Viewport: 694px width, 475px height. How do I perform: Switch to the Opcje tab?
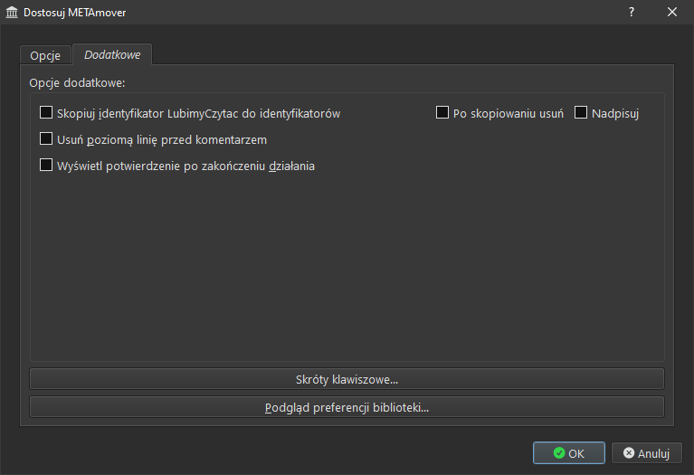(x=45, y=55)
